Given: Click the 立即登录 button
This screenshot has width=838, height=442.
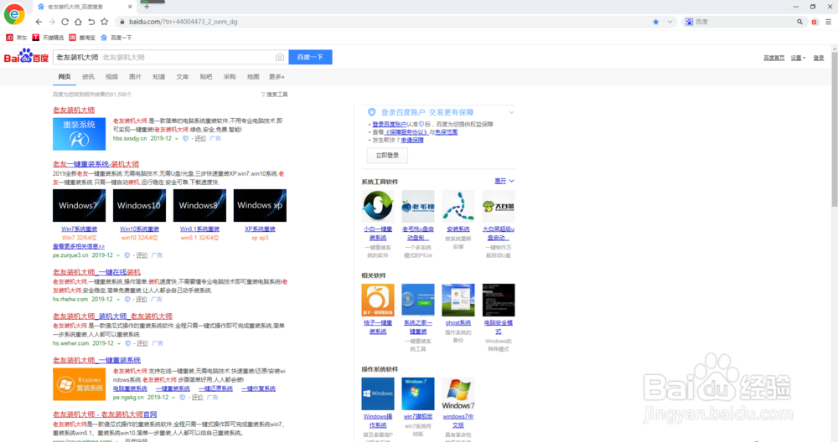Looking at the screenshot, I should tap(387, 156).
